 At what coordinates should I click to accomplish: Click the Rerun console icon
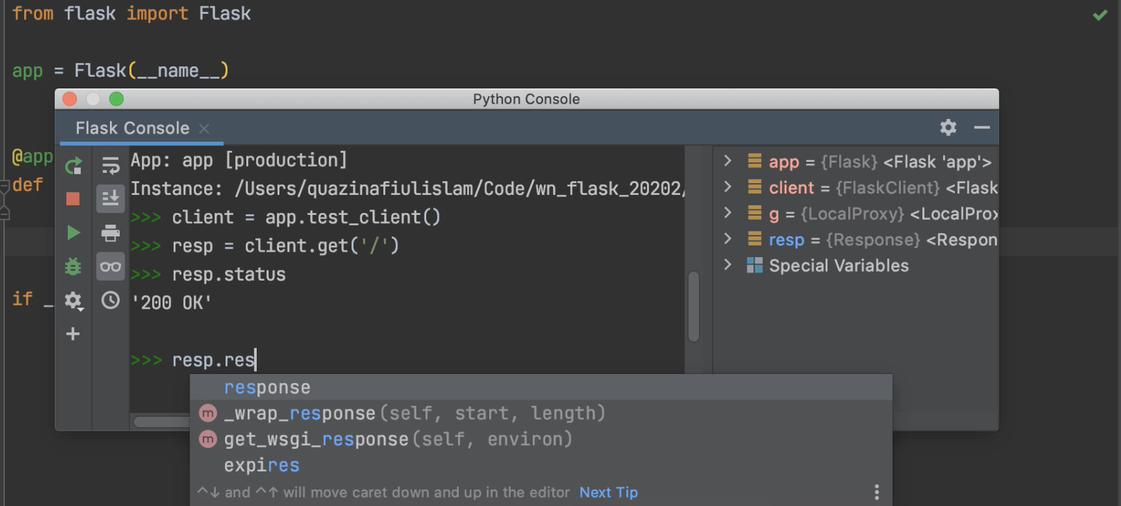pos(73,166)
